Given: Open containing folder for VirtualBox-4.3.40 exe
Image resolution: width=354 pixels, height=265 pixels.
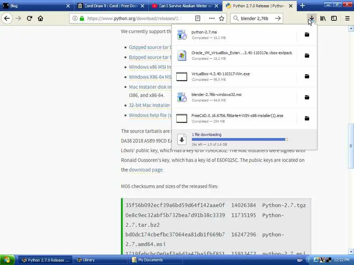Looking at the screenshot, I should pyautogui.click(x=307, y=76).
